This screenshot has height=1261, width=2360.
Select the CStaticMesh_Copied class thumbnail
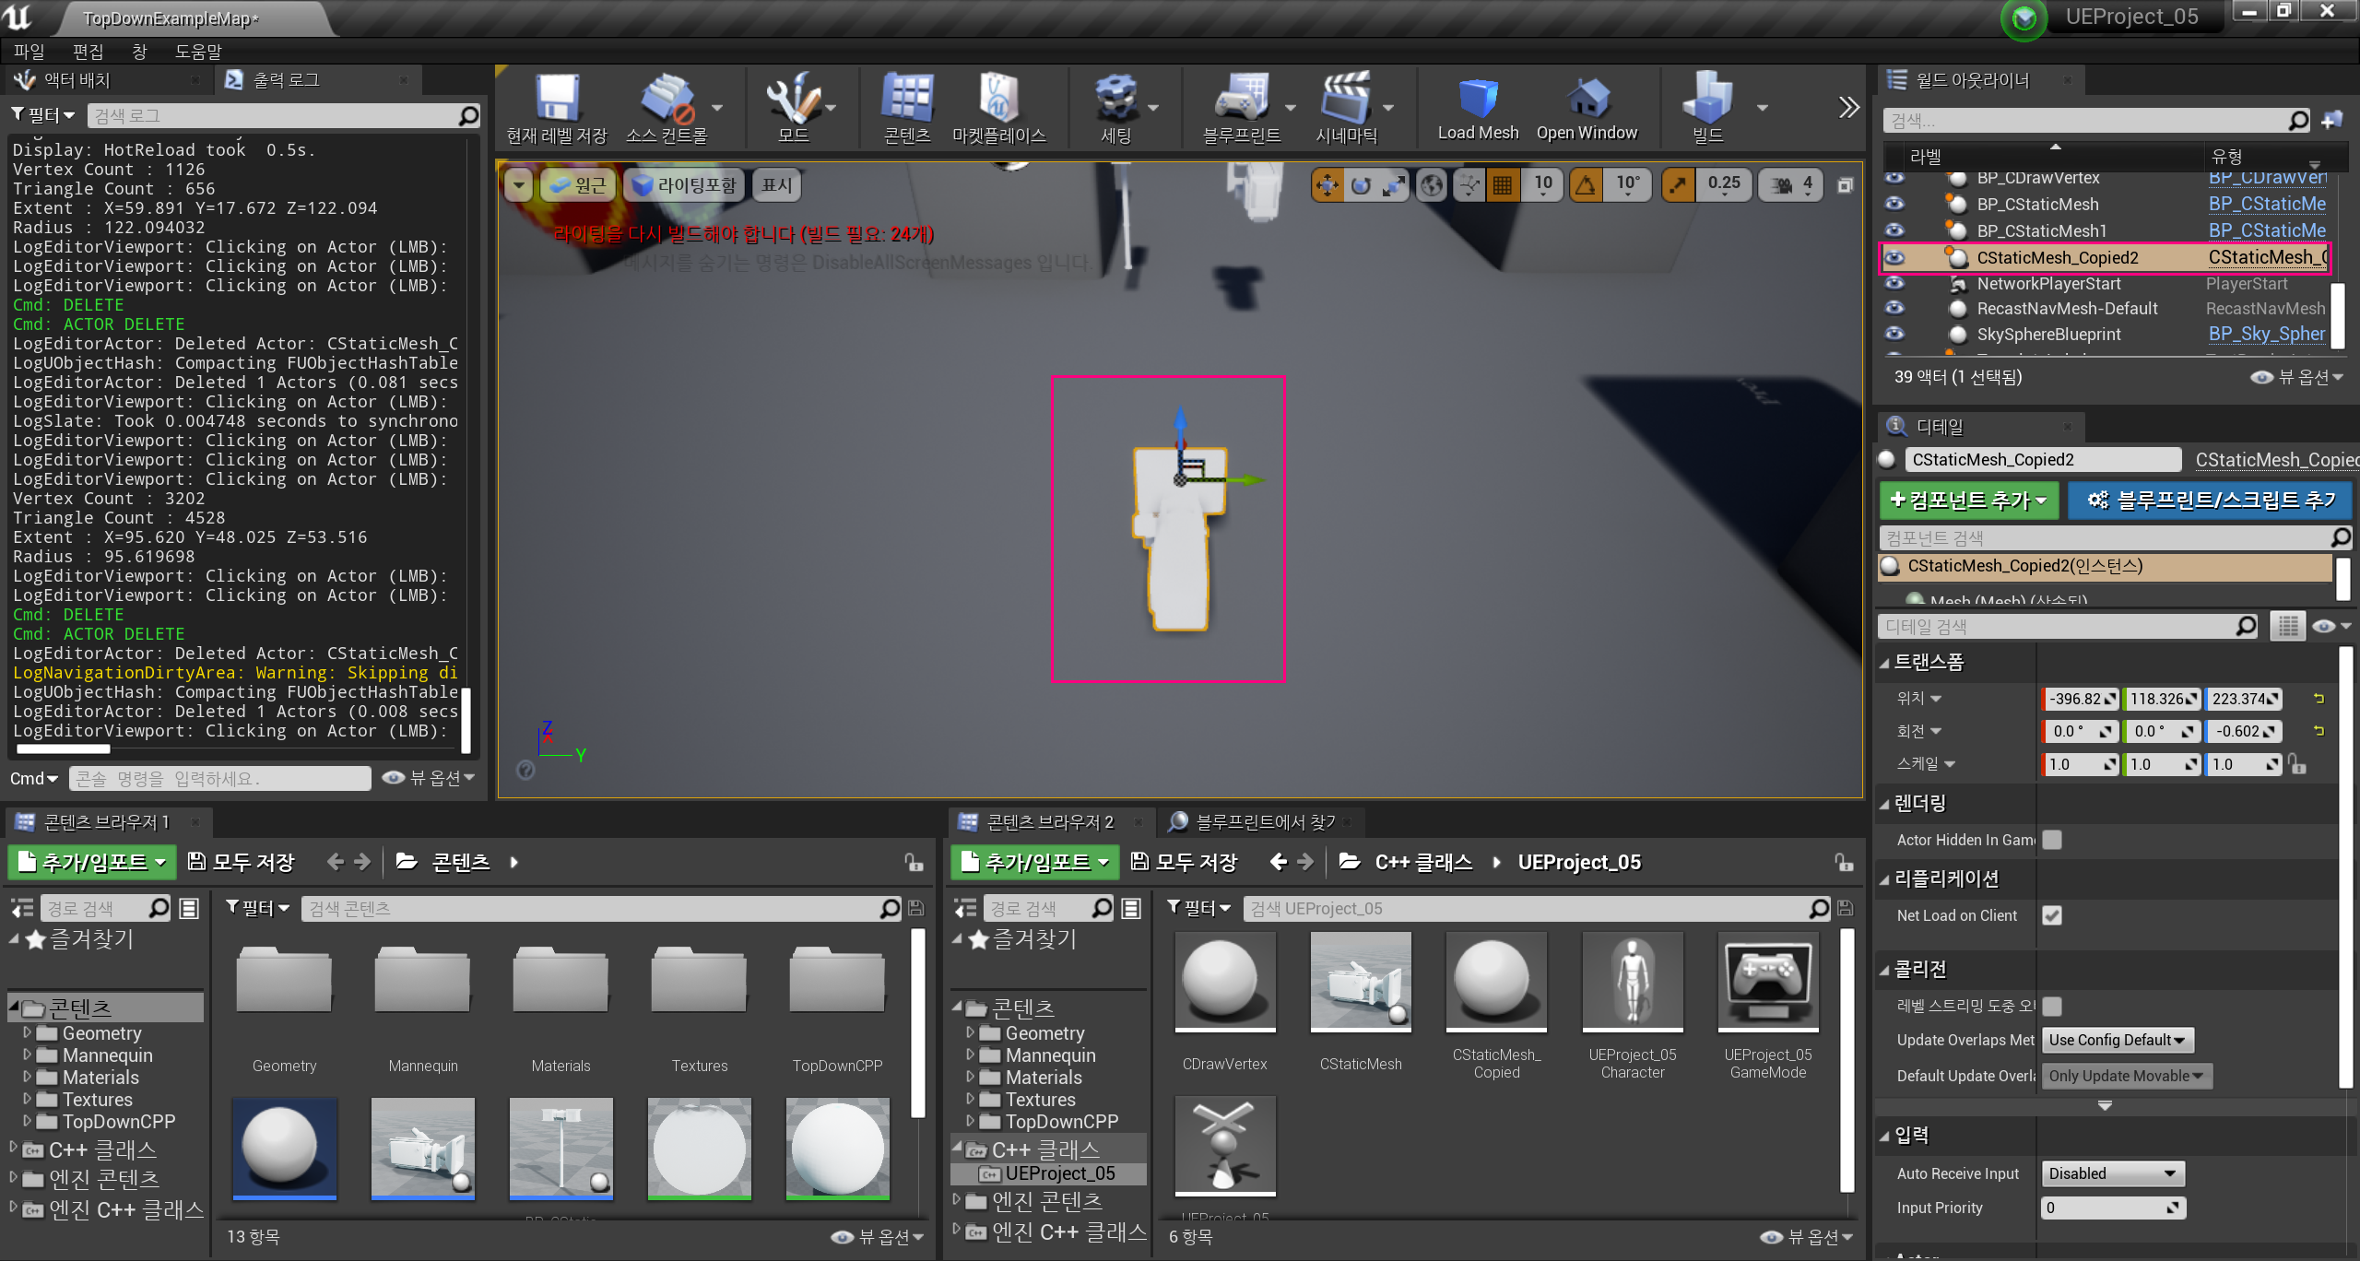point(1495,982)
